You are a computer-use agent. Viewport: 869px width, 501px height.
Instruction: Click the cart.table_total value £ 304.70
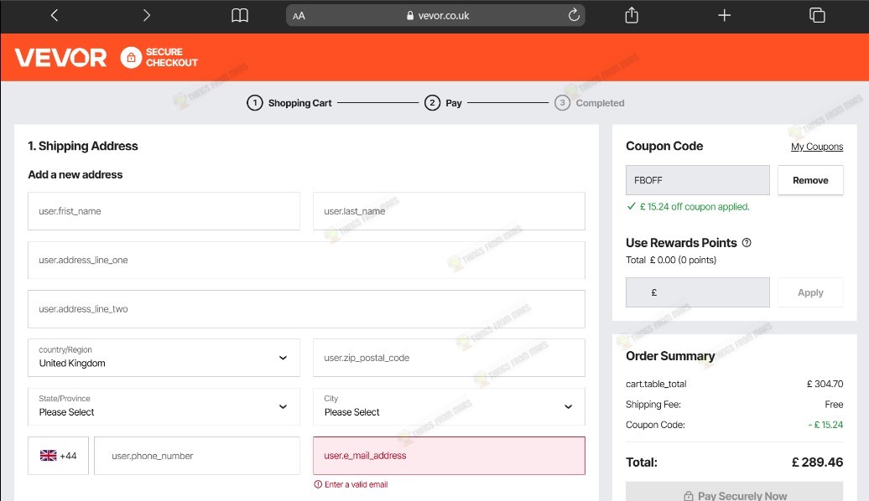tap(825, 384)
